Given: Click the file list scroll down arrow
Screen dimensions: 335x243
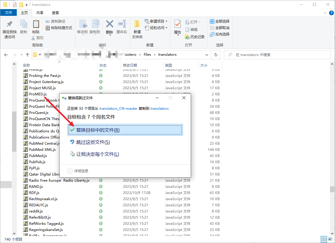Looking at the screenshot, I should pyautogui.click(x=332, y=234).
